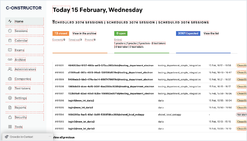The width and height of the screenshot is (247, 141).
Task: Click the Home pulse icon in sidebar
Action: (10, 21)
